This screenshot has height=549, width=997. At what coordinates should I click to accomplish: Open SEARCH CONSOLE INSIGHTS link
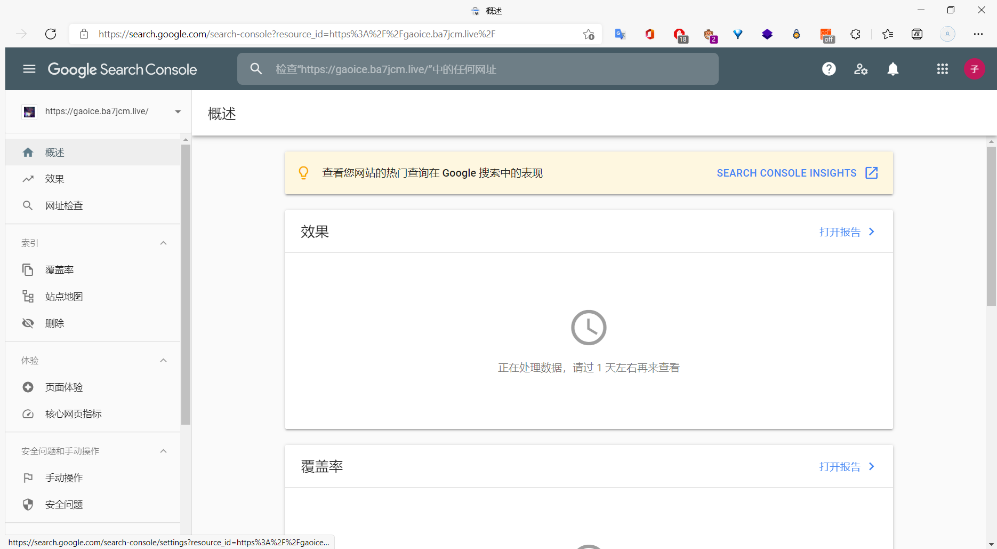786,173
